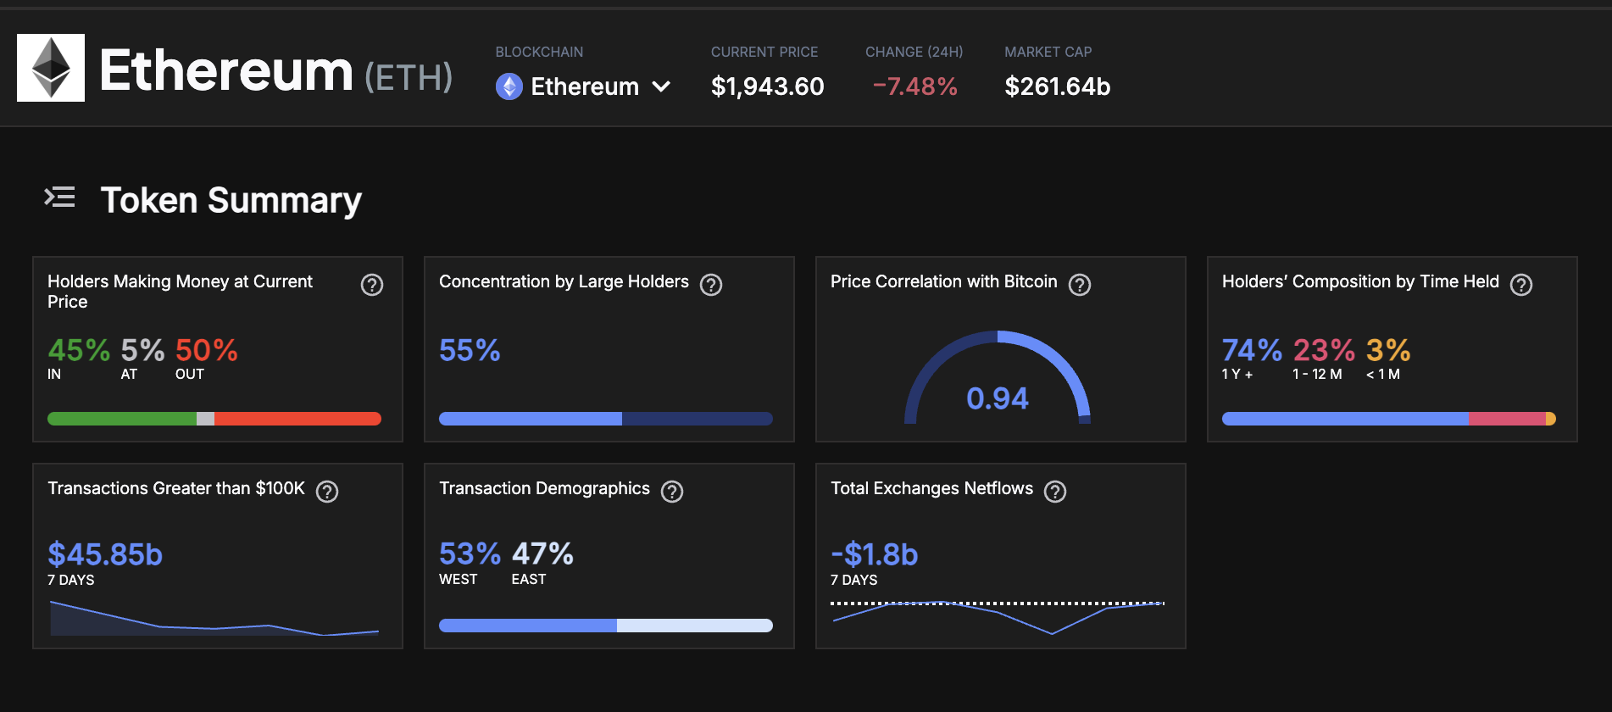
Task: Click the -$1.8b netflows value
Action: (875, 554)
